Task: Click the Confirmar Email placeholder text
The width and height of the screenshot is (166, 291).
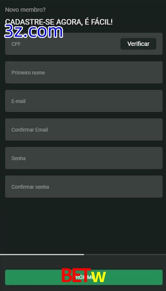Action: (30, 130)
